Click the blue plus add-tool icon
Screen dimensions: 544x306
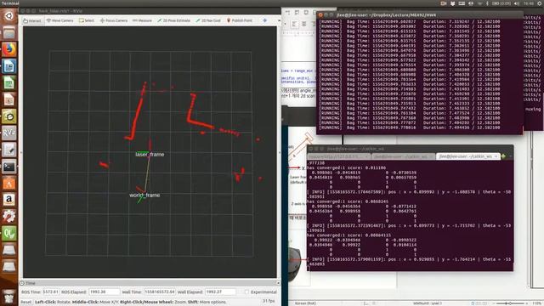264,20
